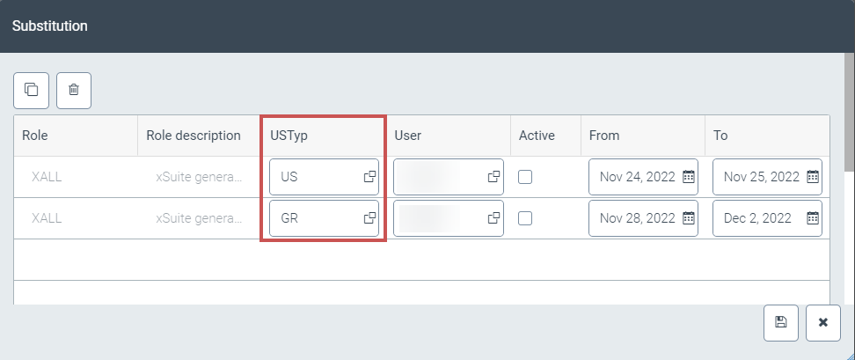Open calendar picker for Nov 28, 2022
Viewport: 855px width, 360px height.
tap(689, 218)
